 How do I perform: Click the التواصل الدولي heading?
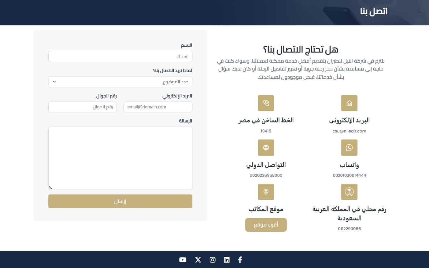[x=266, y=165]
